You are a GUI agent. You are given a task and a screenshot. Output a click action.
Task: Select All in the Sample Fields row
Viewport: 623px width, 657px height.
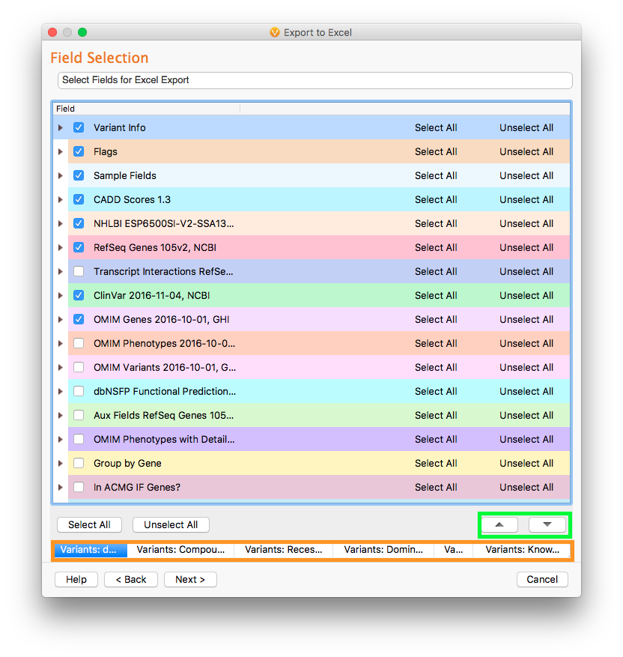[436, 175]
